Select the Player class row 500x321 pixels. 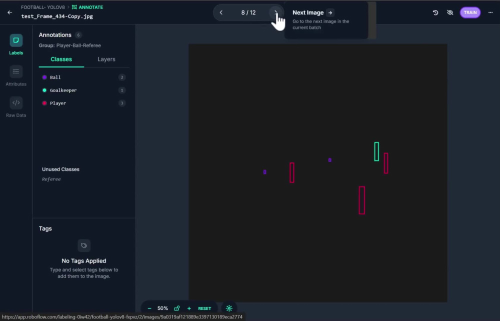[83, 103]
